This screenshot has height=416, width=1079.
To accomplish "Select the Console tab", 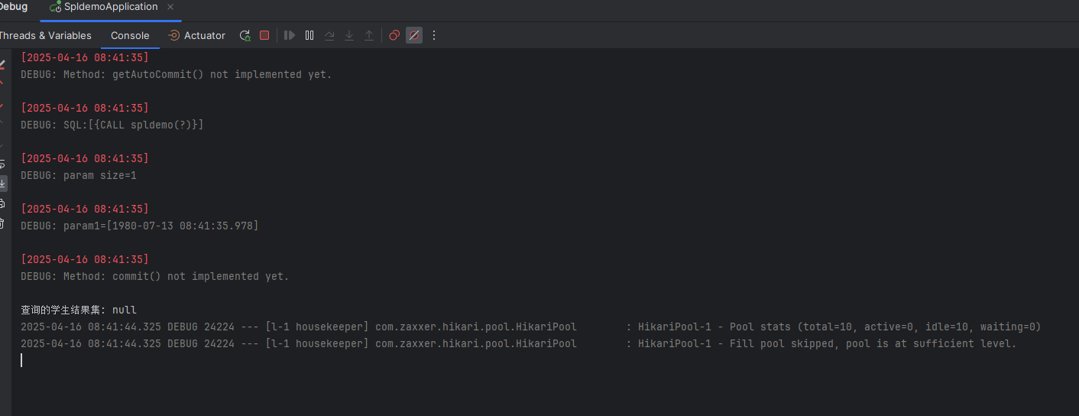I will 130,35.
